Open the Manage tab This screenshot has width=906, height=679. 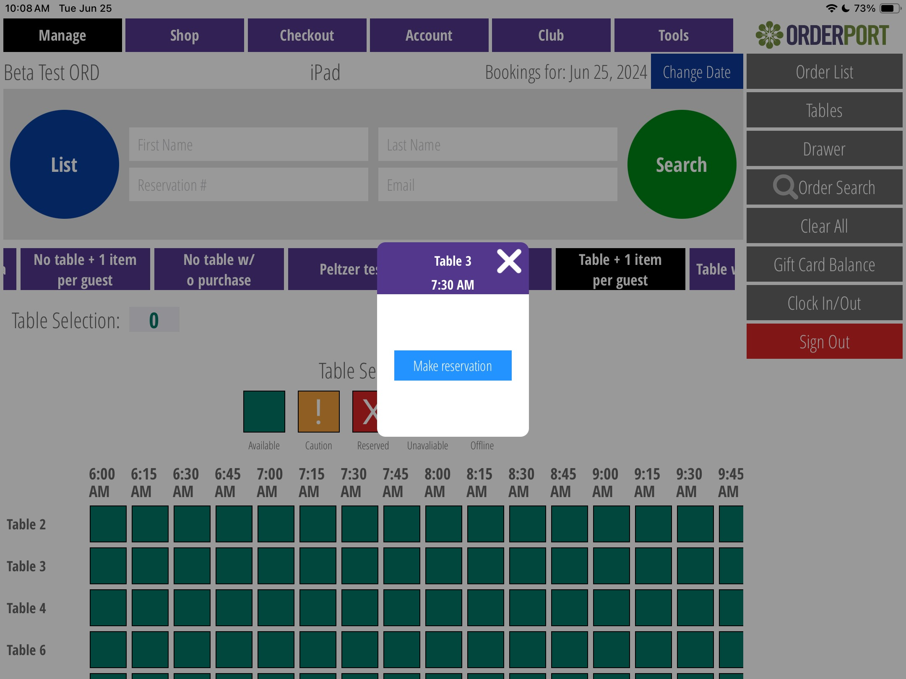pyautogui.click(x=62, y=35)
